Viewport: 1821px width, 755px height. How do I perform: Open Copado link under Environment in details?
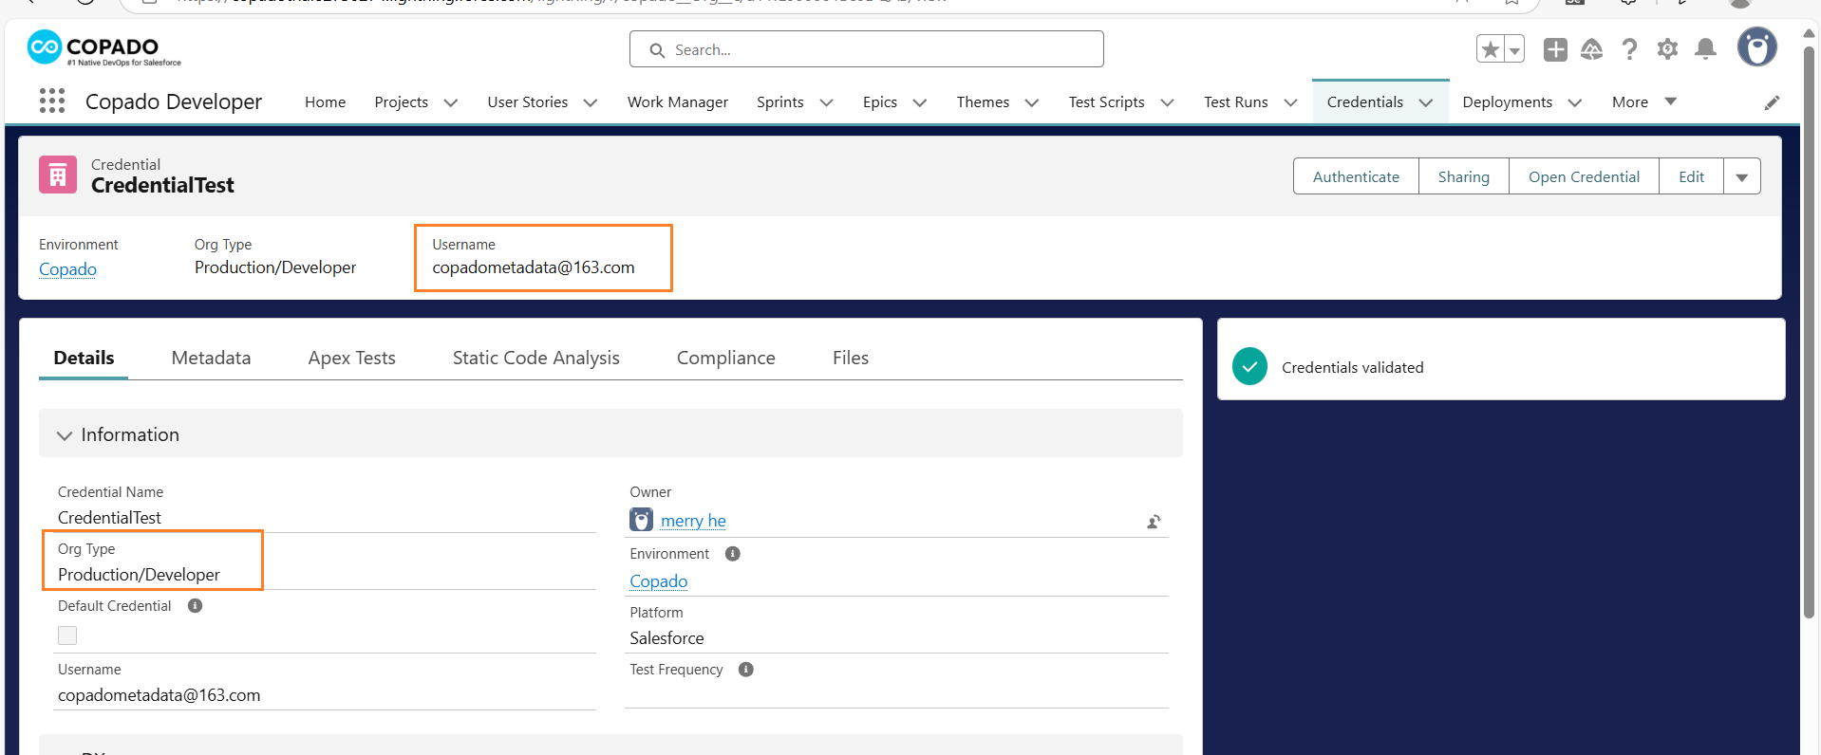[658, 581]
